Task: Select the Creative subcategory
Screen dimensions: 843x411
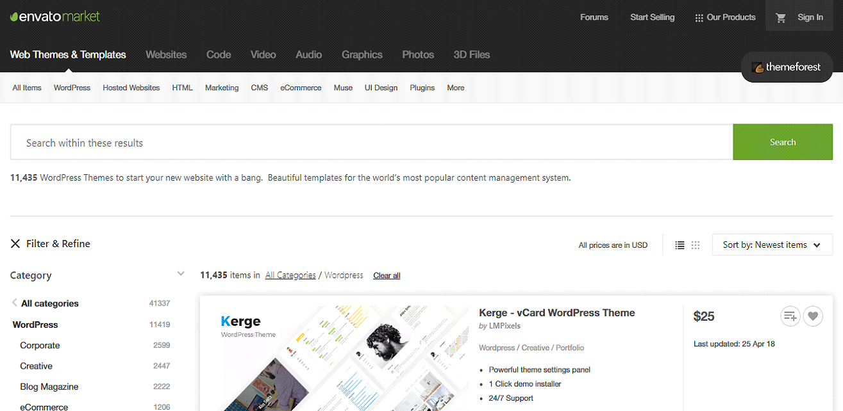Action: click(x=36, y=366)
